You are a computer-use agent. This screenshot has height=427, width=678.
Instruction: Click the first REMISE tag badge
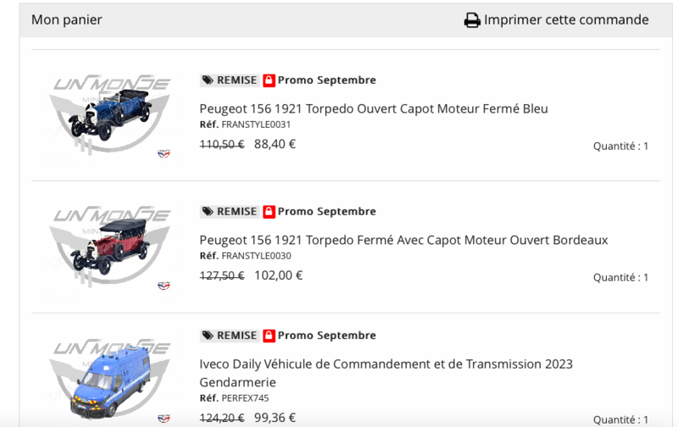coord(230,80)
